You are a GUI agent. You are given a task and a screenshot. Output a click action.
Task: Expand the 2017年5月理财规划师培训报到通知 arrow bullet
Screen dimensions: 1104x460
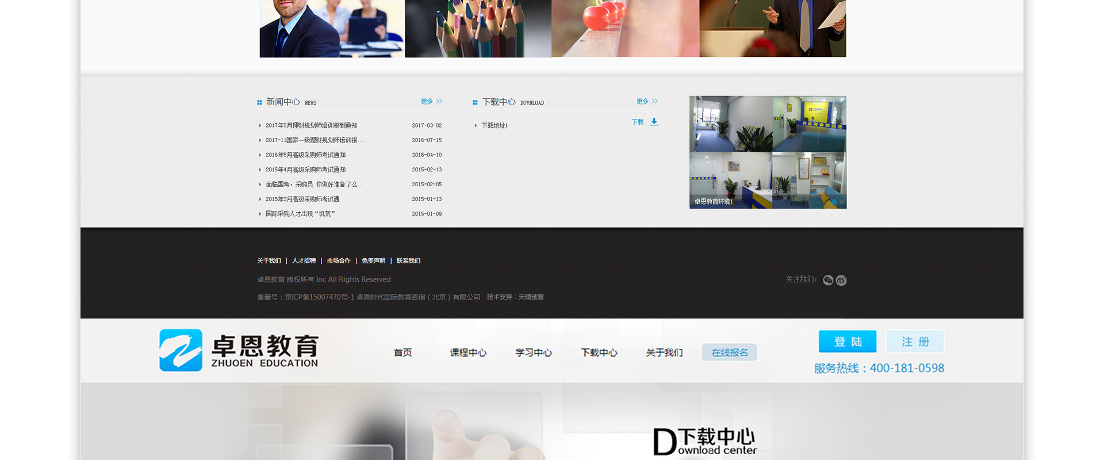pyautogui.click(x=260, y=125)
